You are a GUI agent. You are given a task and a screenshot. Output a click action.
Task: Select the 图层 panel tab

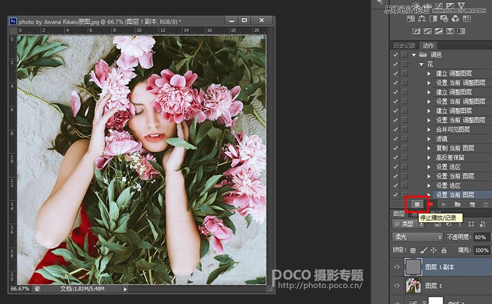pos(399,214)
